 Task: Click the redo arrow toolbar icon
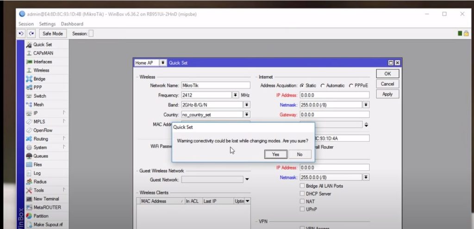point(31,33)
